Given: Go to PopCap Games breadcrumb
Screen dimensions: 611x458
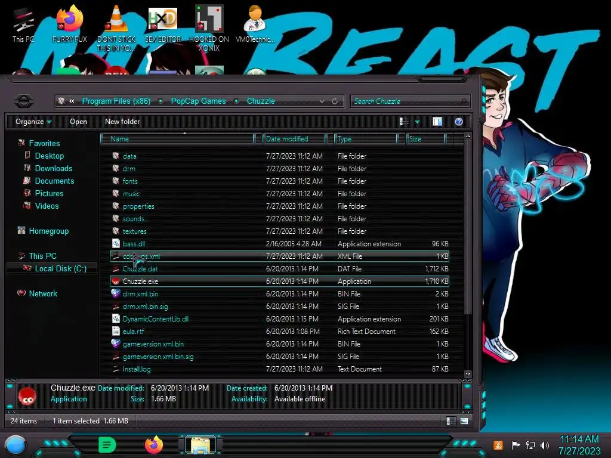Looking at the screenshot, I should point(198,101).
